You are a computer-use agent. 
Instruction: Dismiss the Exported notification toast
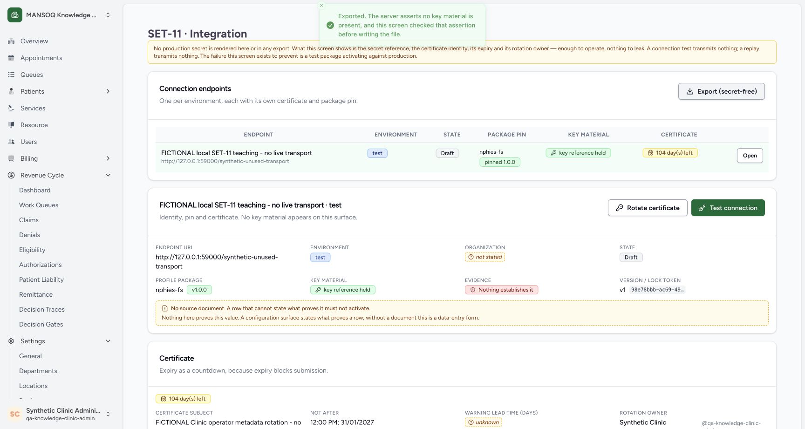321,6
